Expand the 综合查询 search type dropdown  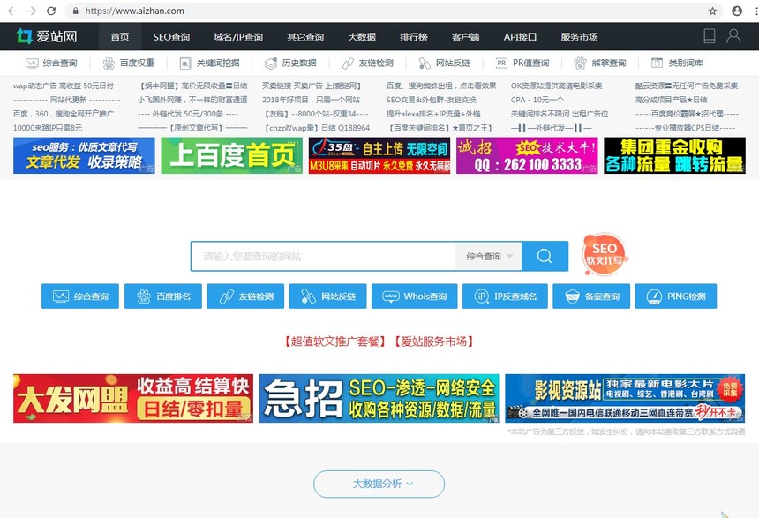(488, 256)
